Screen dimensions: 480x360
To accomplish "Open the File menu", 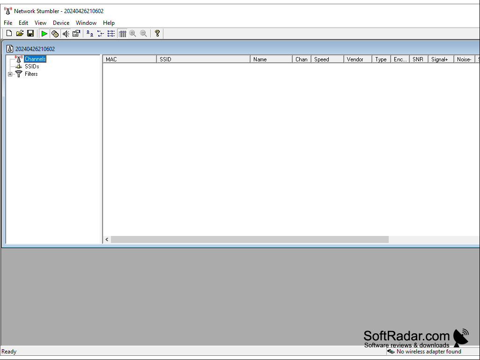I will point(8,23).
